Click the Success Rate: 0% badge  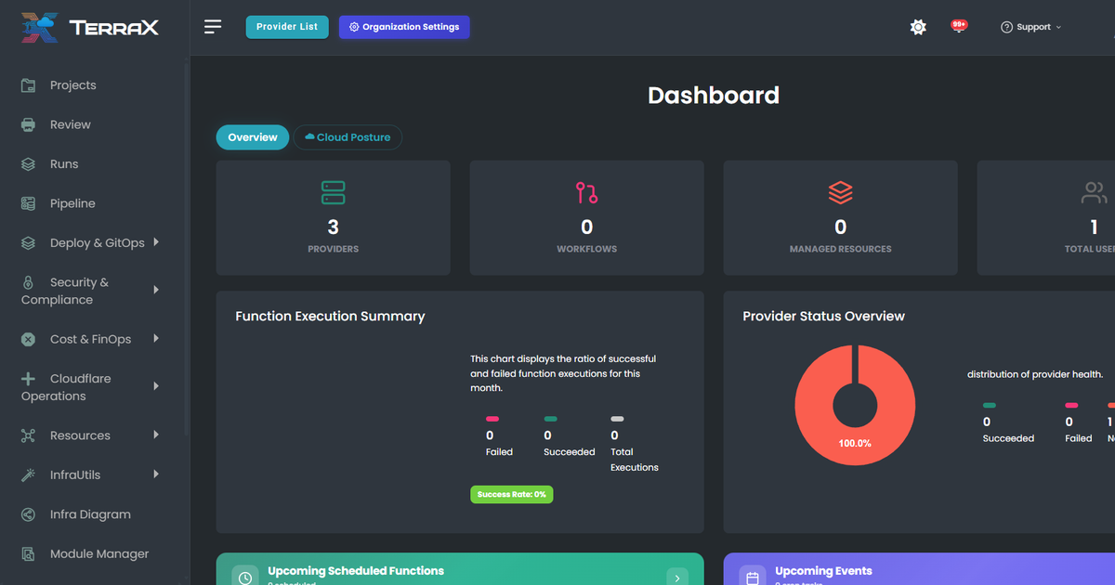pyautogui.click(x=512, y=495)
